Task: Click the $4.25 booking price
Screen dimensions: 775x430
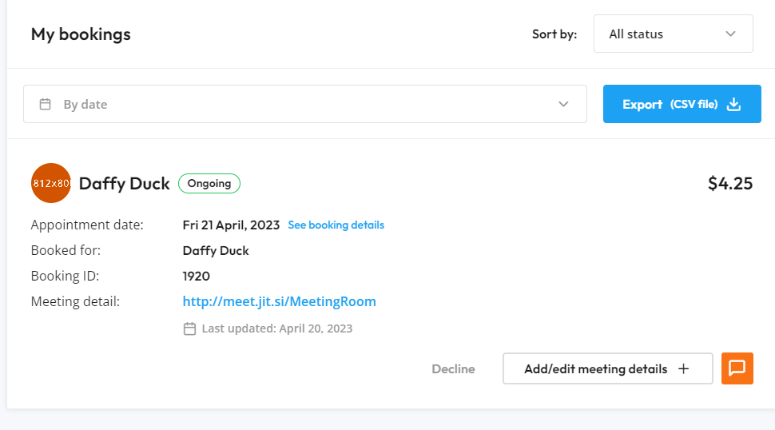Action: coord(730,183)
